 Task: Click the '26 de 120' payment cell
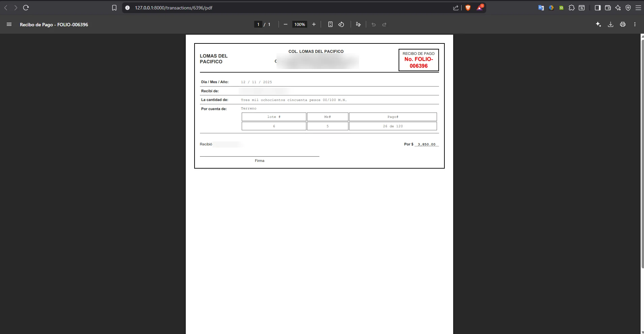pyautogui.click(x=393, y=126)
